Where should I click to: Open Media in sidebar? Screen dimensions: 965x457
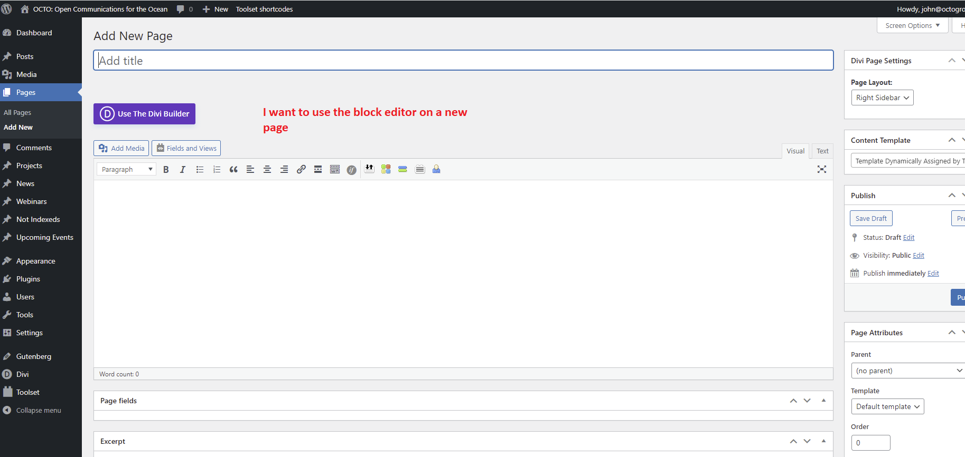coord(41,74)
